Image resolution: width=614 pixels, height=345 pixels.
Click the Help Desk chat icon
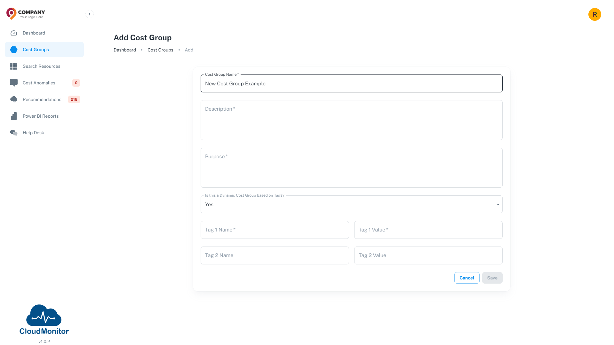pyautogui.click(x=14, y=133)
